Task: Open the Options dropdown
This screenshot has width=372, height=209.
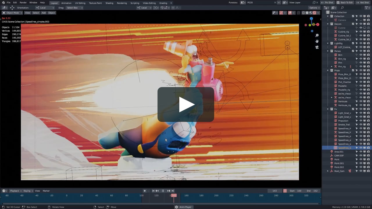Action: tap(314, 8)
